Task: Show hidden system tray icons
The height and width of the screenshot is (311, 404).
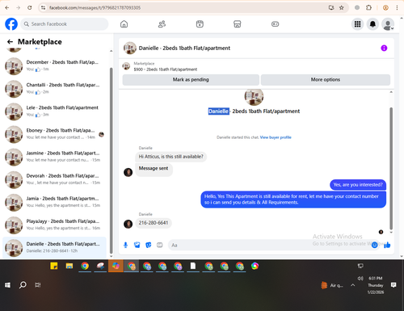Action: [352, 285]
